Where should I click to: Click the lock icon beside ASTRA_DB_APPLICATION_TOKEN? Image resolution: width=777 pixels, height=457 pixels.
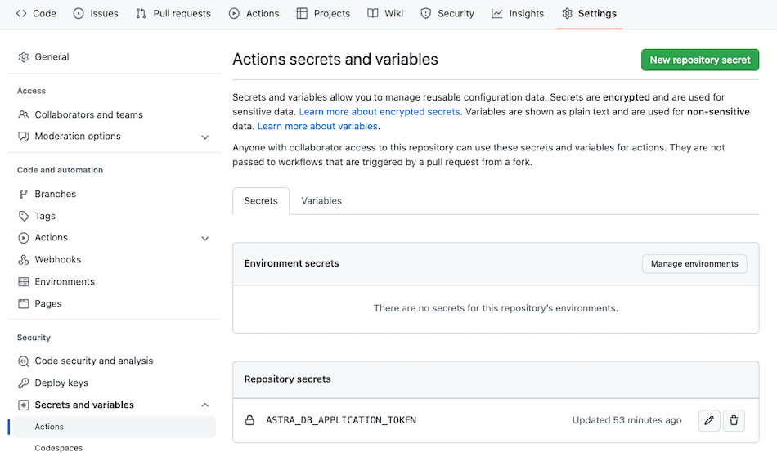coord(249,420)
